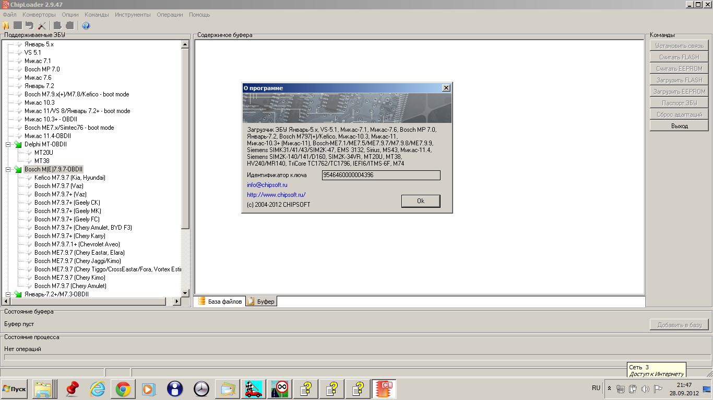Select Bosch ME7.9.7 (Chery Eastar, Elara)
Screen dimensions: 713x400
tap(79, 253)
